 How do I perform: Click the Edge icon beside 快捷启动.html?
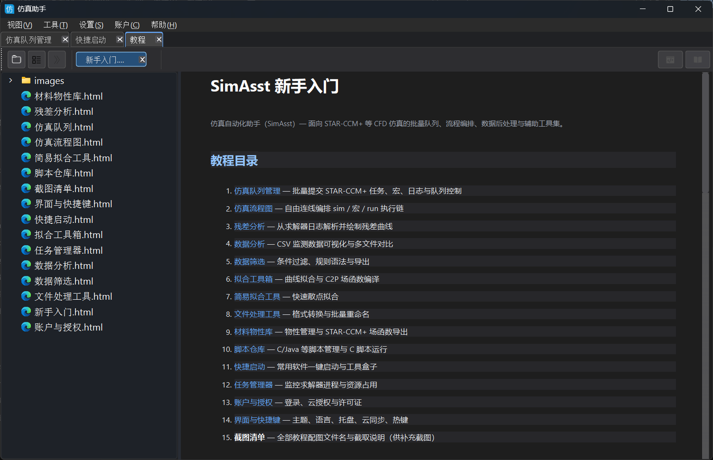(26, 220)
